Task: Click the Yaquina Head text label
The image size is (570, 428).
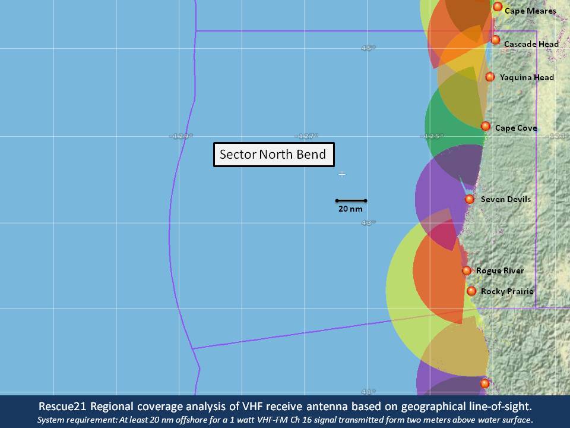Action: (x=527, y=77)
